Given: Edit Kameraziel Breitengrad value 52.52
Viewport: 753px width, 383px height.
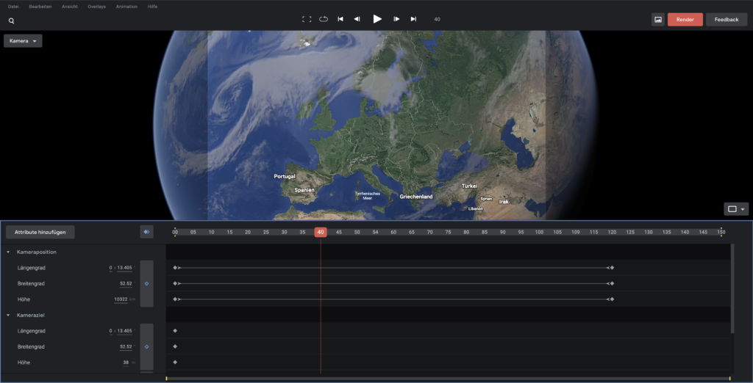Looking at the screenshot, I should [x=126, y=346].
